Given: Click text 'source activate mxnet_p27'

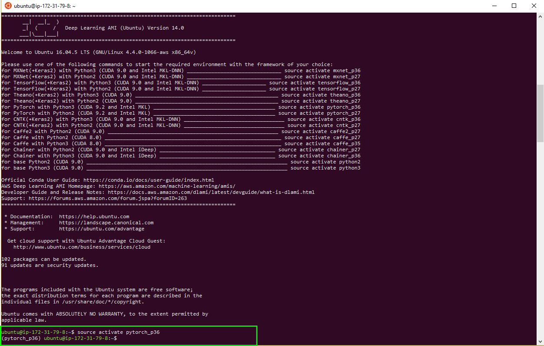Looking at the screenshot, I should pos(322,77).
